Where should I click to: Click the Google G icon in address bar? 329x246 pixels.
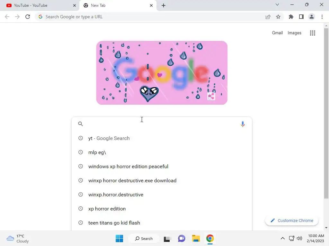(40, 17)
